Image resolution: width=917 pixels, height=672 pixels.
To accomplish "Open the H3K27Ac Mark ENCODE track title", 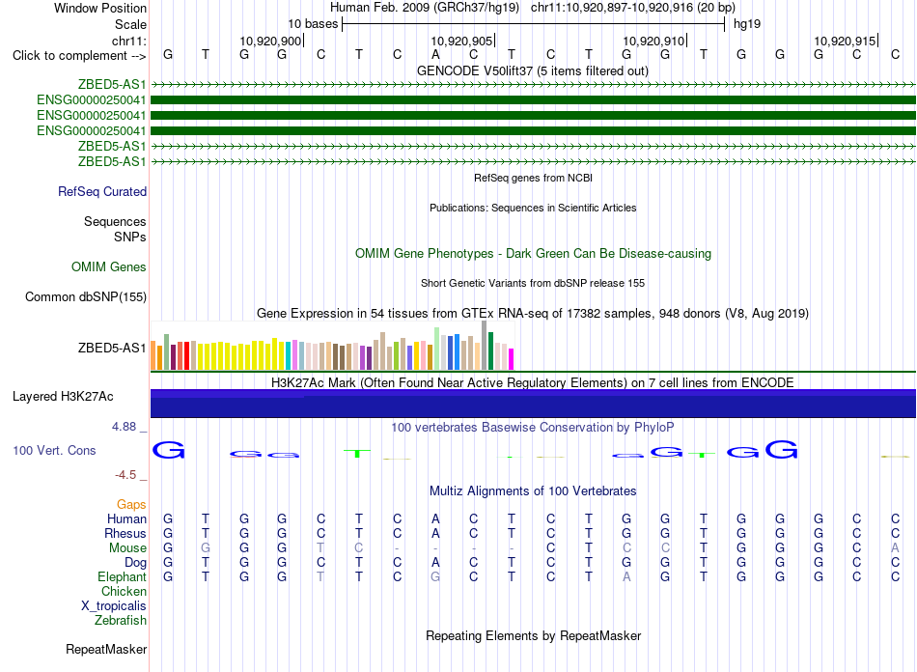I will [533, 383].
